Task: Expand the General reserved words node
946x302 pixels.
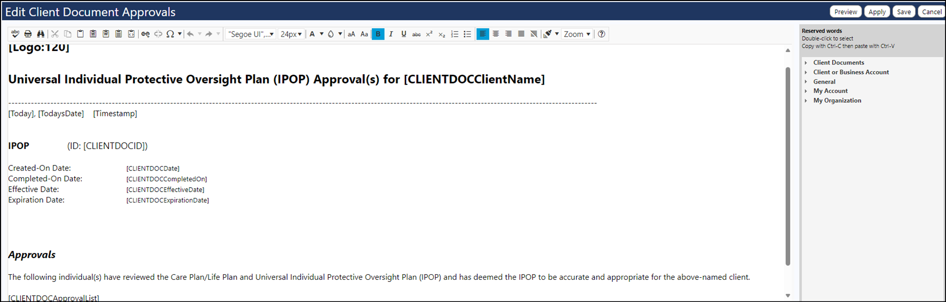Action: pos(806,82)
